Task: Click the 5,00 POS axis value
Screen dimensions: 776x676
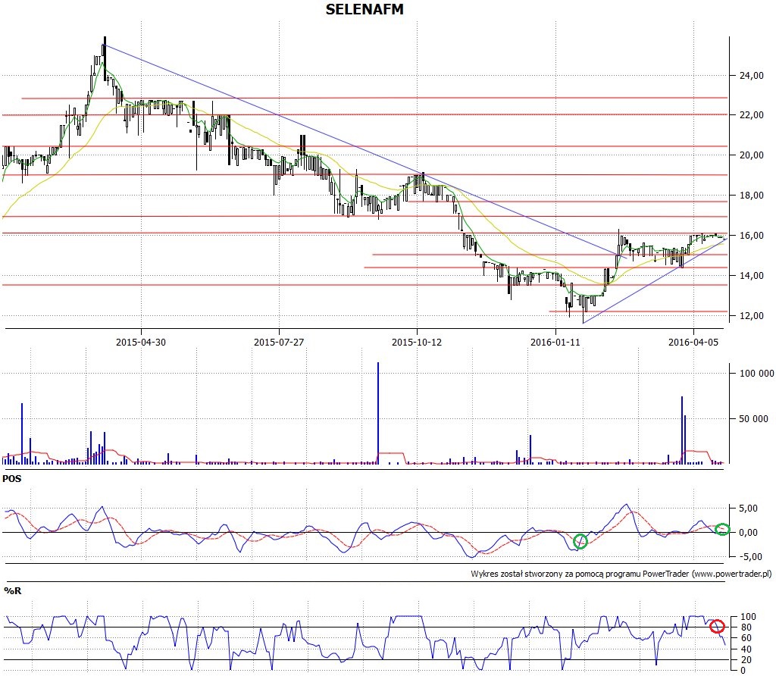Action: tap(748, 509)
